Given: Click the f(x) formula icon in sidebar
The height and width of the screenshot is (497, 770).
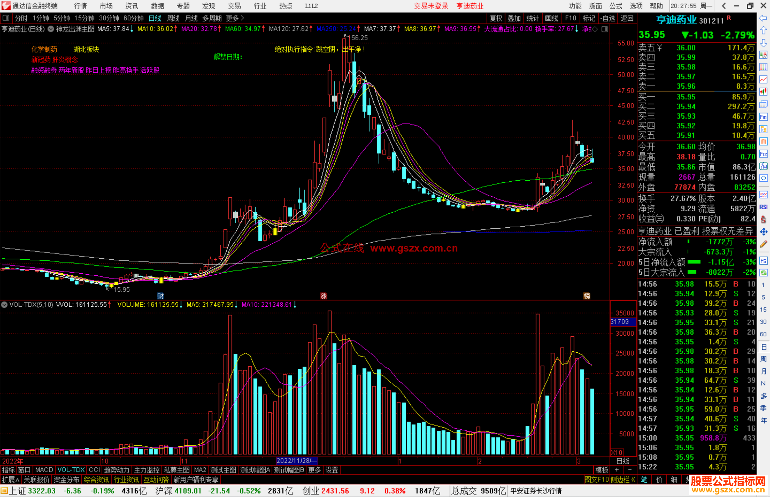Looking at the screenshot, I should tap(763, 166).
